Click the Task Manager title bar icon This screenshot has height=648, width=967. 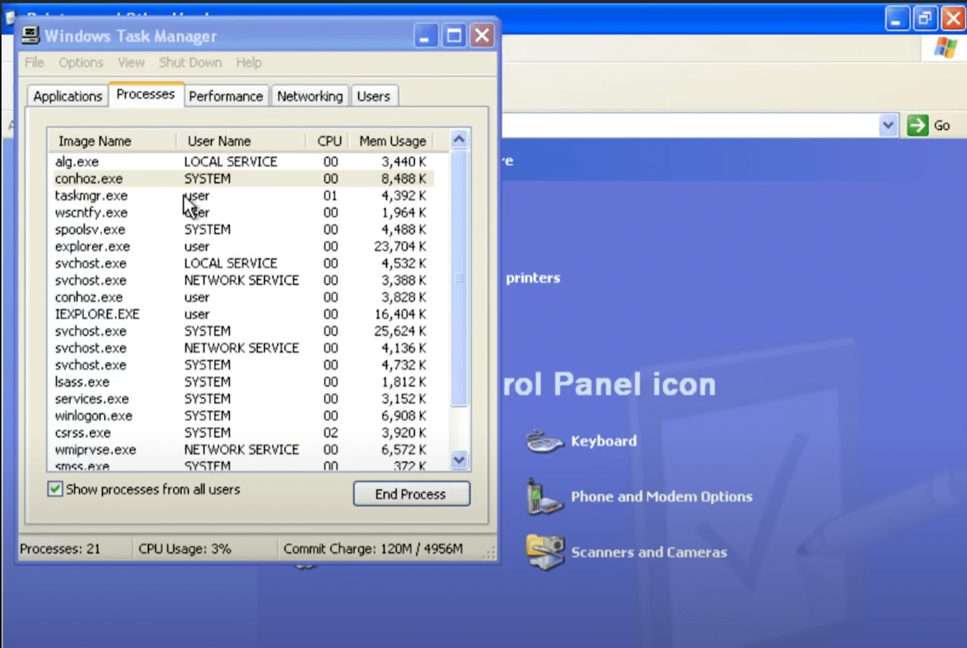coord(30,35)
